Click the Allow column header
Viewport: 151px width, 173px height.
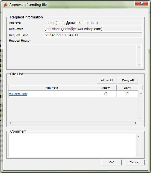[x=106, y=88]
